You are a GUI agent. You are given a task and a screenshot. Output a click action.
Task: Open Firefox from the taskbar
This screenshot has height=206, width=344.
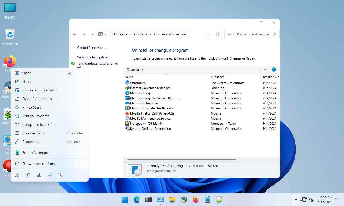(196, 200)
